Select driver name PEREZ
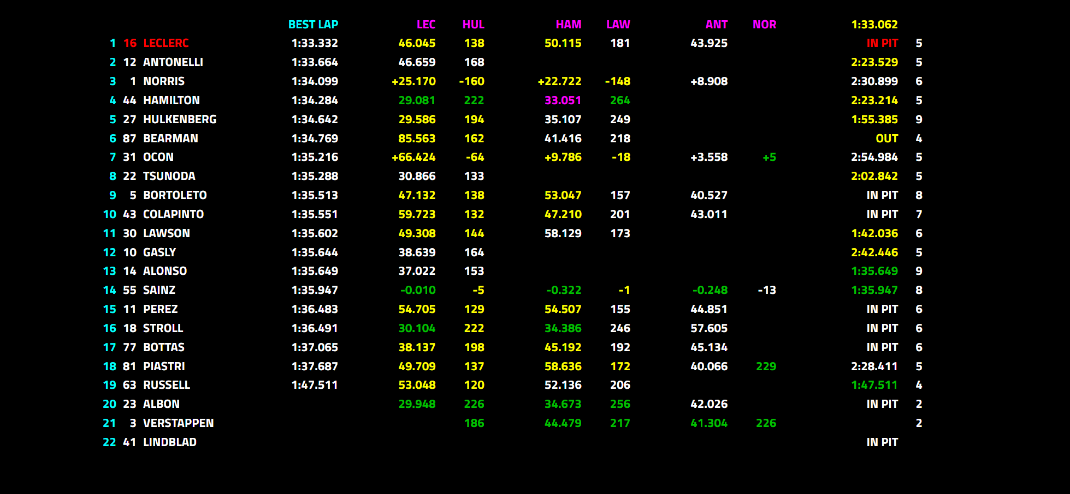Image resolution: width=1070 pixels, height=494 pixels. (161, 309)
